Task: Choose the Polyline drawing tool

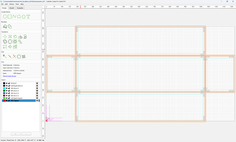Action: click(14, 16)
